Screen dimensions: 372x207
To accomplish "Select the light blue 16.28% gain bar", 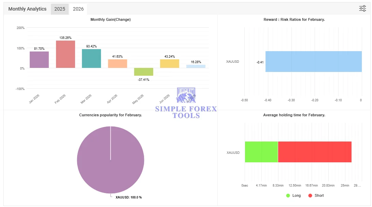I will coord(196,66).
